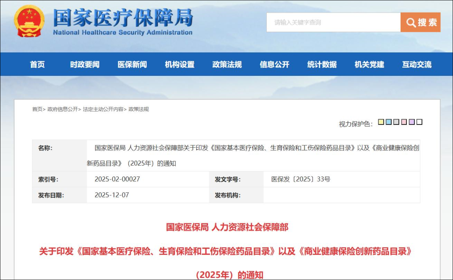Open the 互动交流 navigation menu item

pyautogui.click(x=416, y=64)
